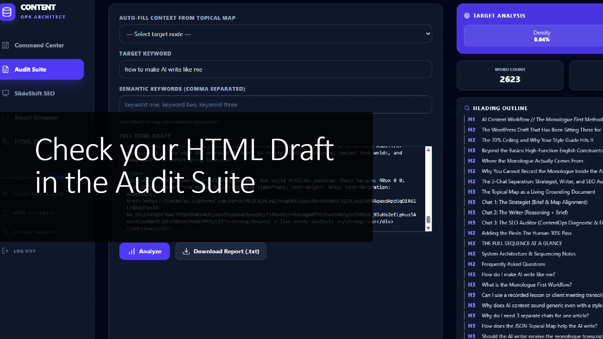Select 'Frequently Asked Questions' H2 row

pos(534,264)
